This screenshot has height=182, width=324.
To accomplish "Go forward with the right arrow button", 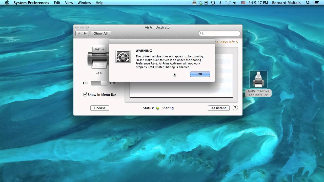I will 85,33.
